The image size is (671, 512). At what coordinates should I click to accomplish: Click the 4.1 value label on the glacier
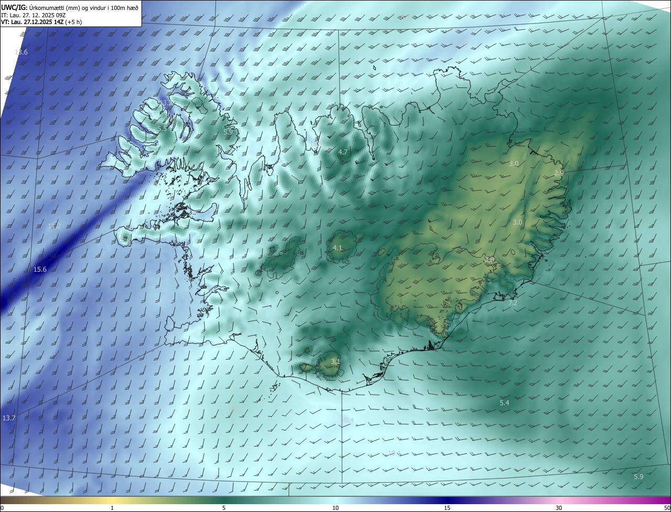tap(338, 248)
